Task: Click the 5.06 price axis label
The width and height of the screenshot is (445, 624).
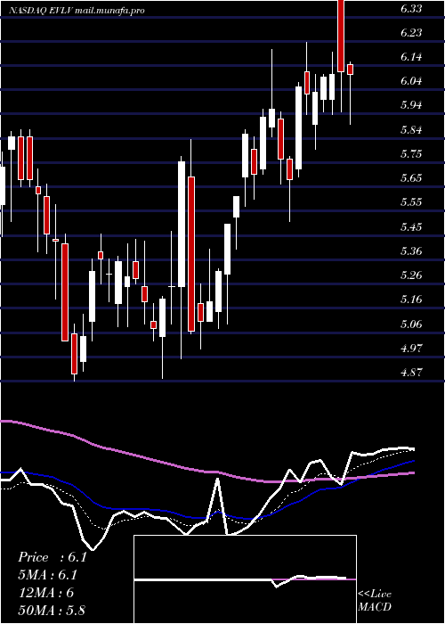Action: (x=411, y=324)
